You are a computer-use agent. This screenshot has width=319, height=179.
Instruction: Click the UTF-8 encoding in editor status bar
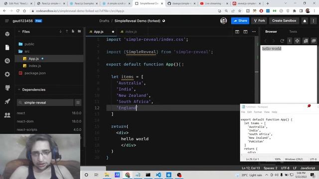(285, 168)
